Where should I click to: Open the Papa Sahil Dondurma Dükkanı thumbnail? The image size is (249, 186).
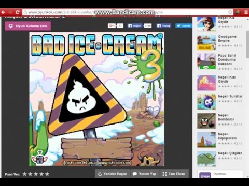[x=206, y=61]
